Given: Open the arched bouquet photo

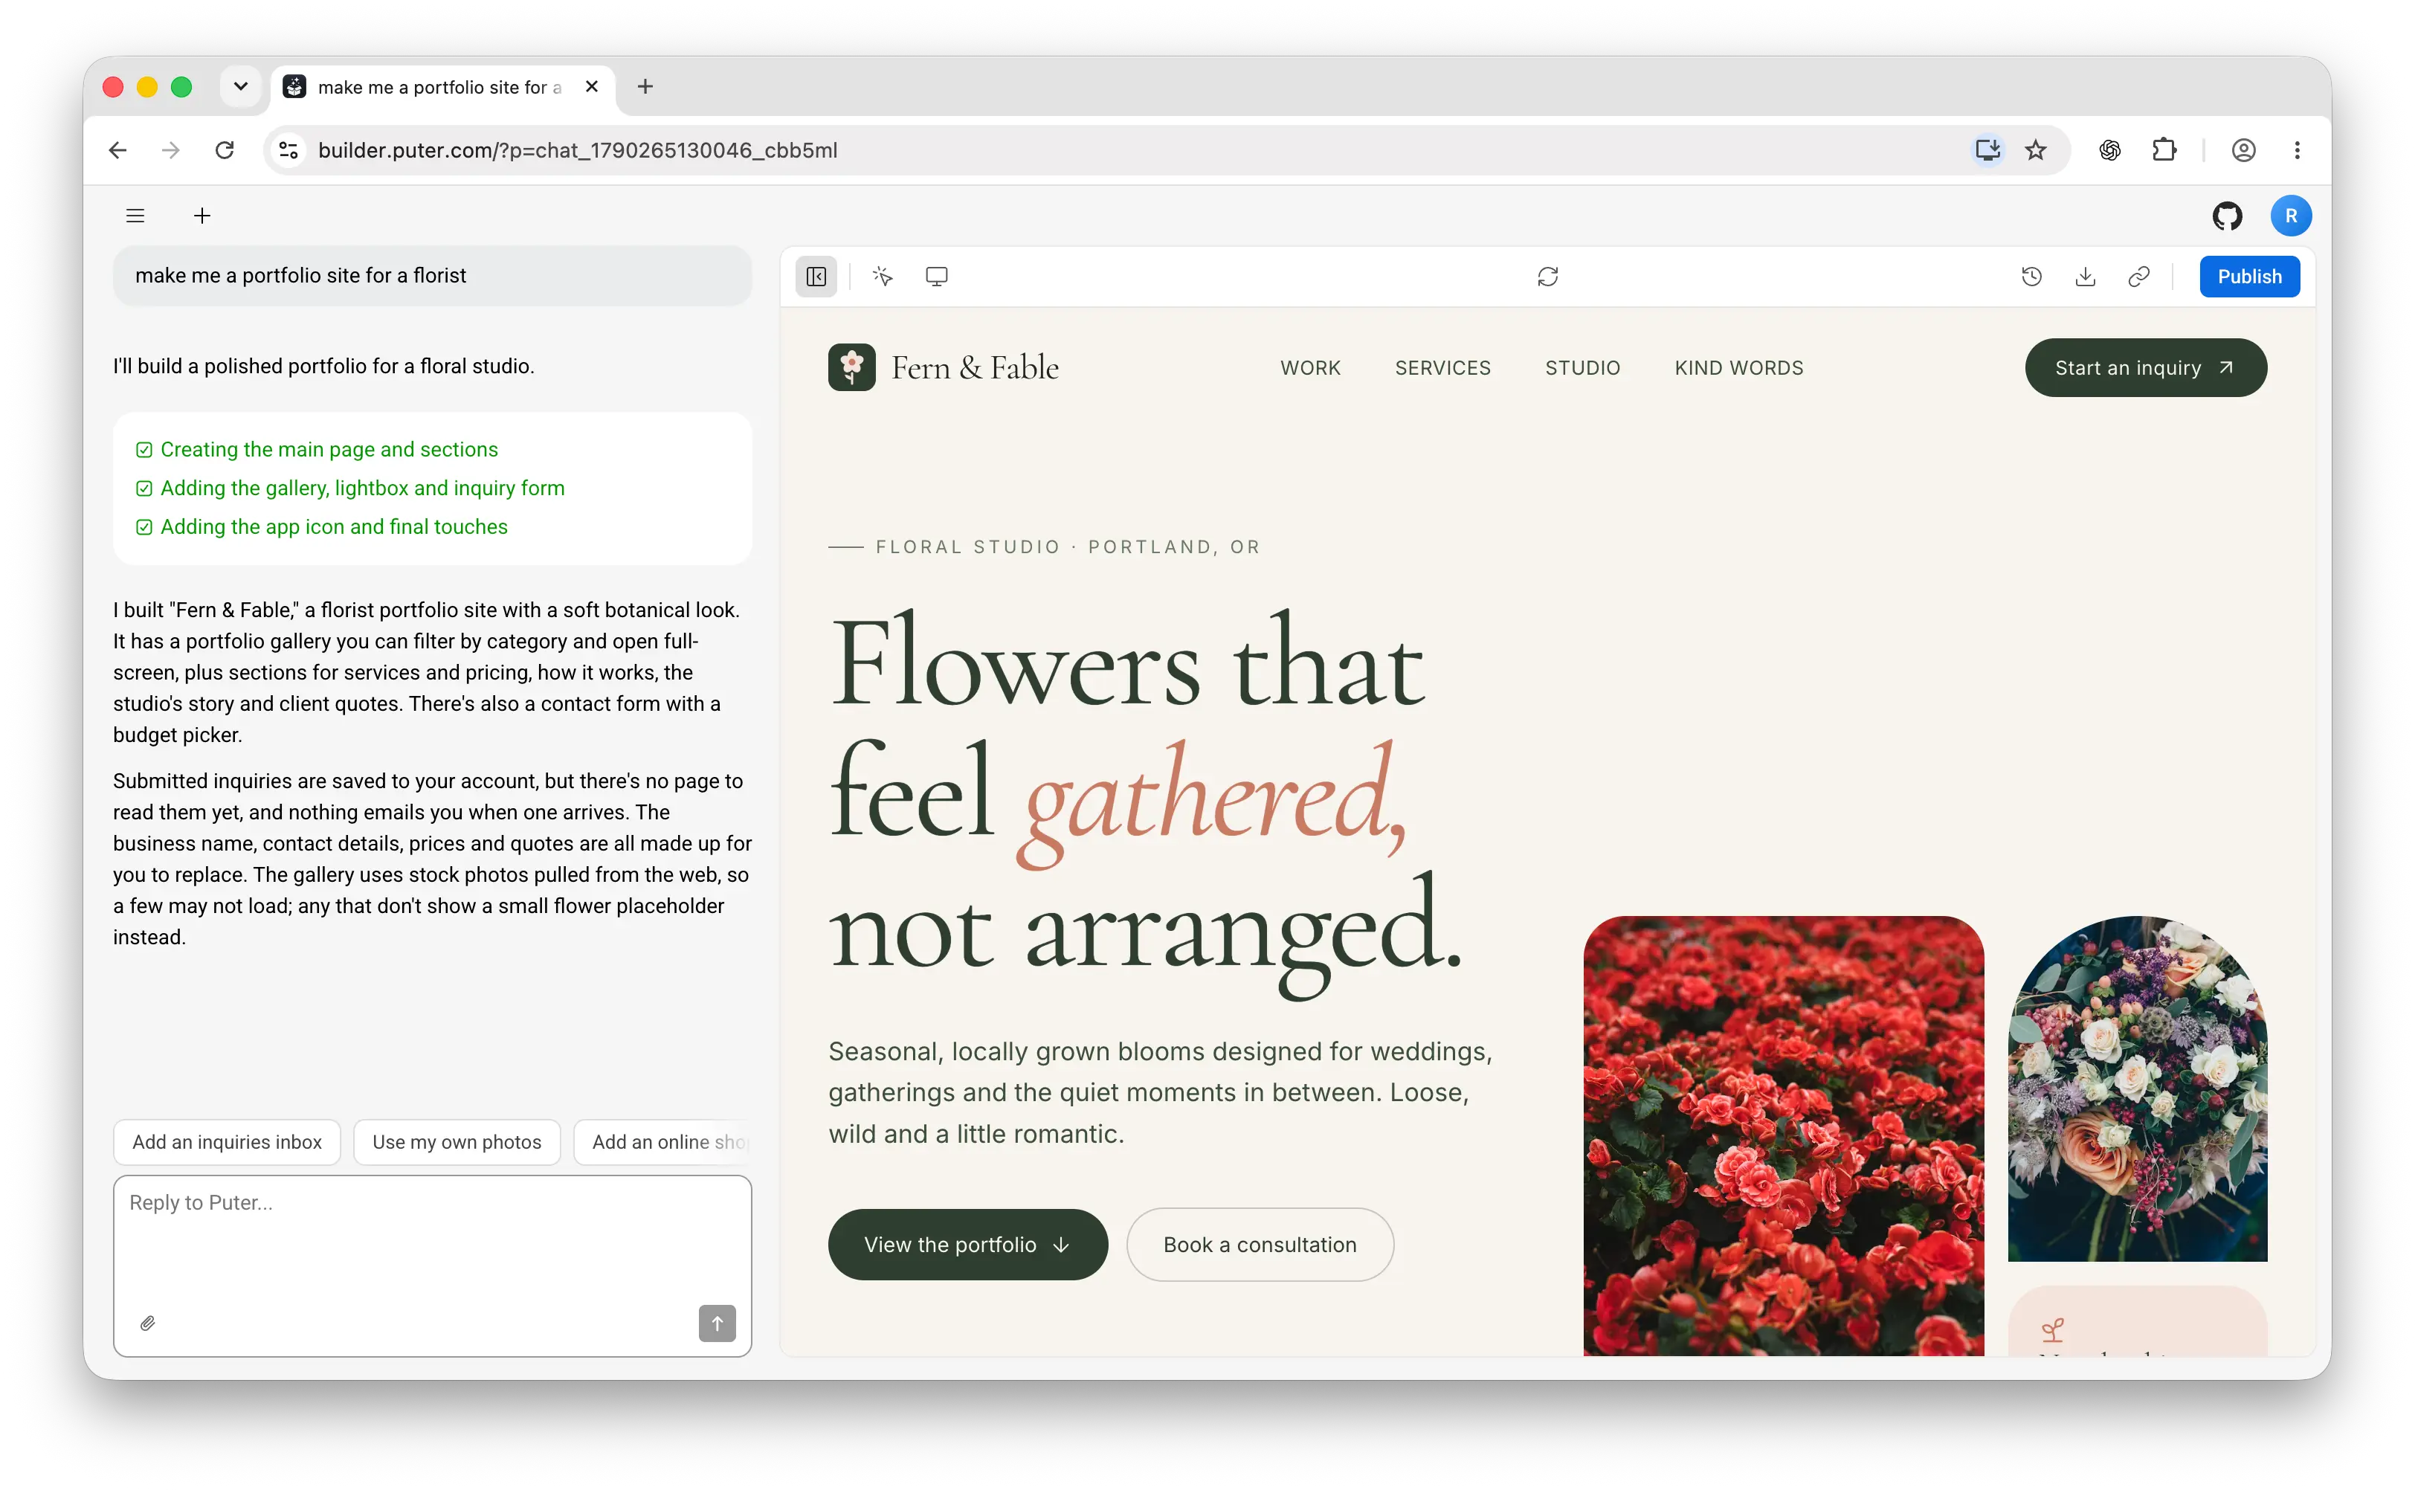Looking at the screenshot, I should [x=2136, y=1088].
